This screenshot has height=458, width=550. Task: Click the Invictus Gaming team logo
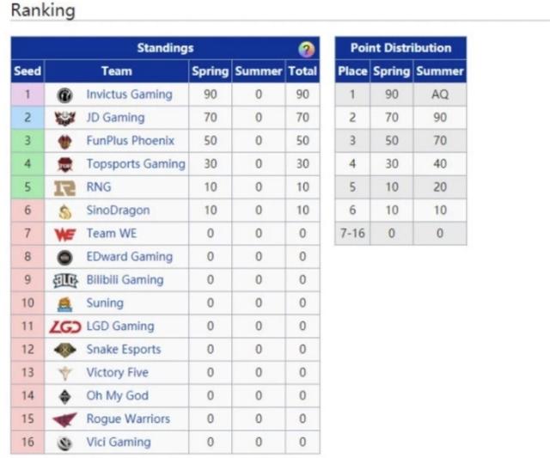click(x=65, y=95)
